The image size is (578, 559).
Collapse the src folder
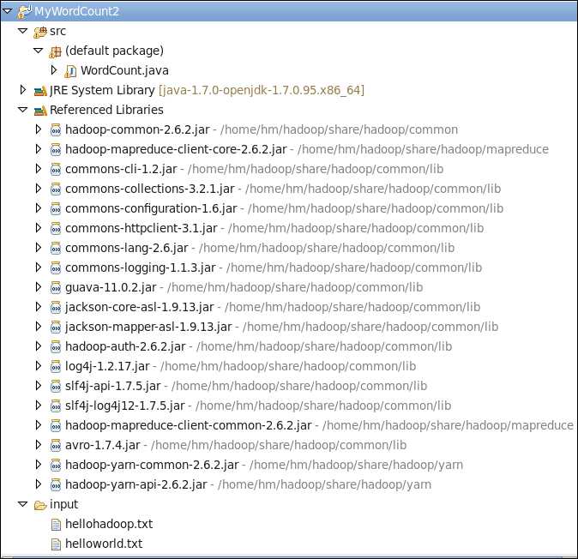23,31
